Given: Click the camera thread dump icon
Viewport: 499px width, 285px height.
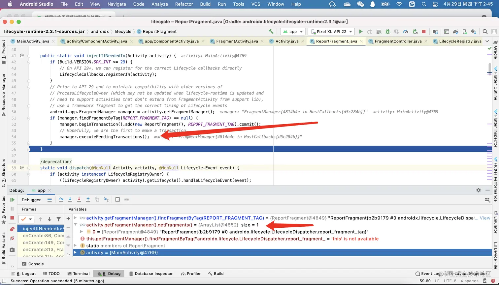Looking at the screenshot, I should pos(12,250).
